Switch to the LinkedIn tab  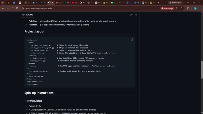[x=35, y=3]
